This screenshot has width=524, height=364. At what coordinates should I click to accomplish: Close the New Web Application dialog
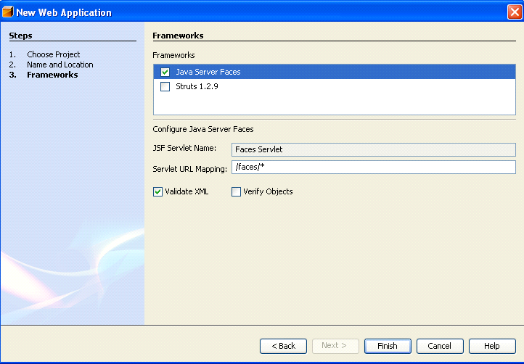(515, 12)
